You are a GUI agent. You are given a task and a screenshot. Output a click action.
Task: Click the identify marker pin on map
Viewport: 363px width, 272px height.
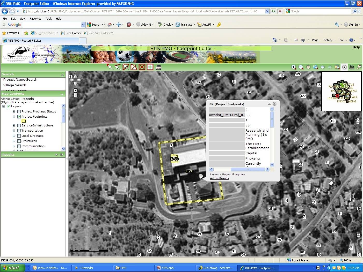tap(201, 176)
